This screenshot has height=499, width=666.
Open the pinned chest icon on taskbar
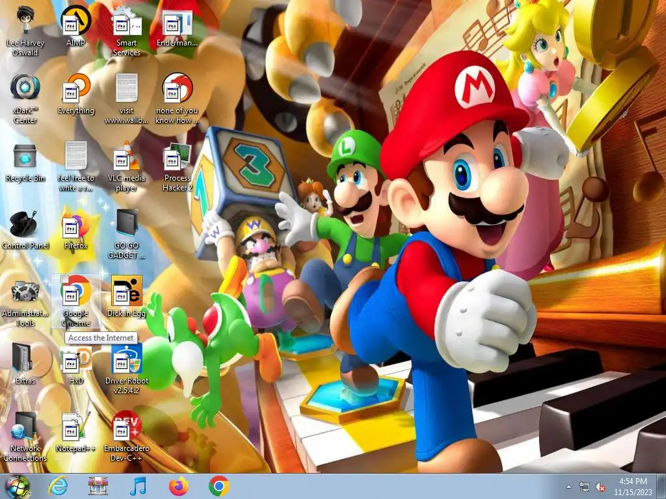(98, 486)
